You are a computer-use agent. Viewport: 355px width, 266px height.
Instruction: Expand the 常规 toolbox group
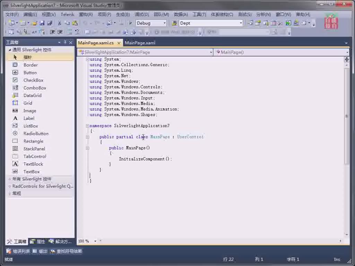(x=9, y=194)
